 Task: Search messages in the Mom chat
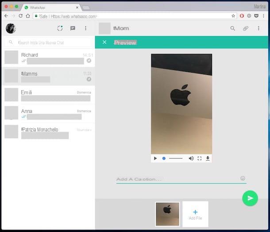pos(233,28)
